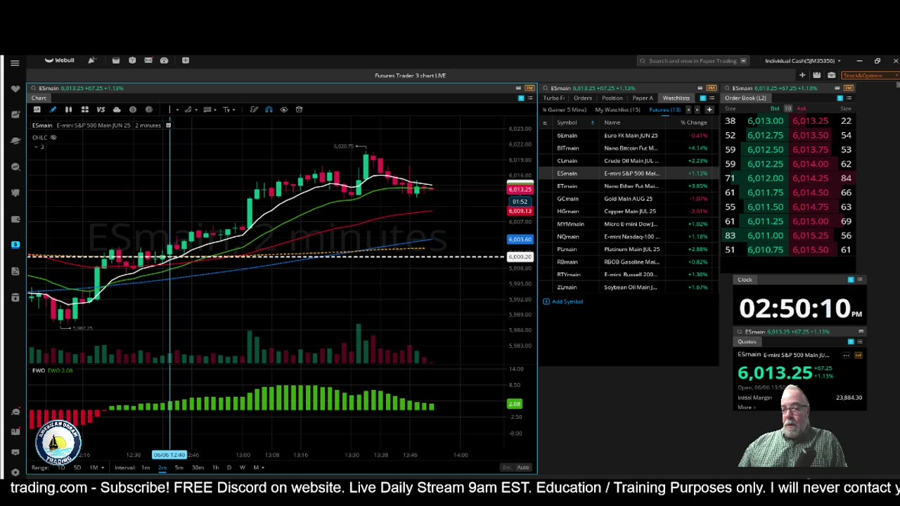Image resolution: width=900 pixels, height=506 pixels.
Task: Sort watchlist by Symbol column
Action: click(x=567, y=123)
